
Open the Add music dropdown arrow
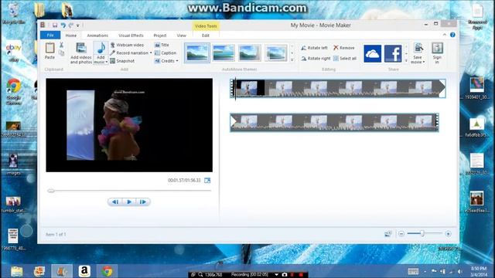107,63
